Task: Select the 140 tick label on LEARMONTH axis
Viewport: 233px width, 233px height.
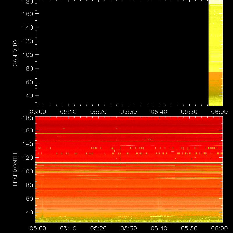Action: (x=28, y=144)
